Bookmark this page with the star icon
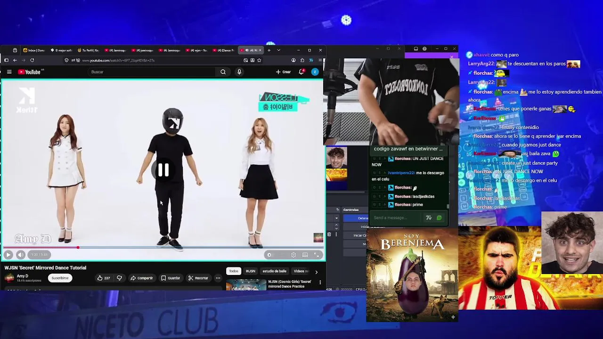603x339 pixels. pyautogui.click(x=259, y=60)
